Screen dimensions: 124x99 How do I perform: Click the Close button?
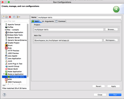(100, 95)
